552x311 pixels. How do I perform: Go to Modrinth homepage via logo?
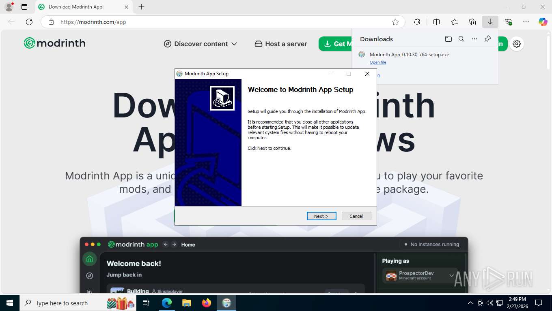[55, 43]
